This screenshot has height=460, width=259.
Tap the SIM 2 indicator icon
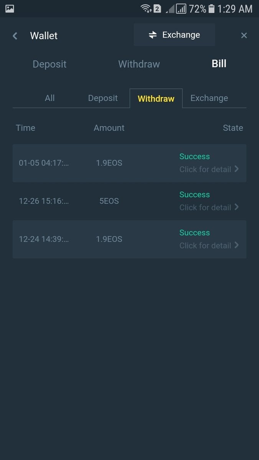click(157, 8)
